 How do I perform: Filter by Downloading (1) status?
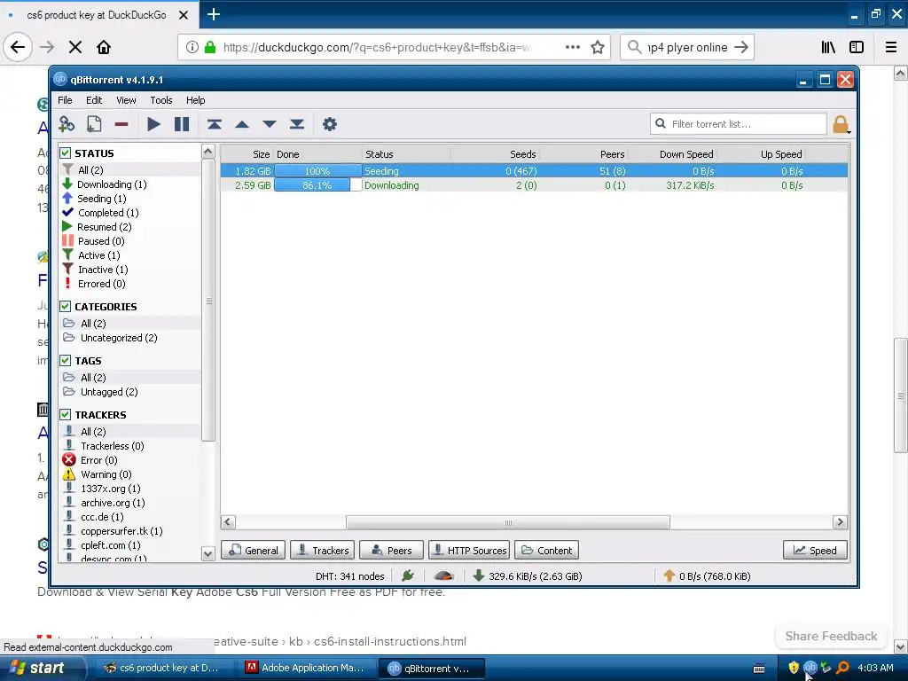112,184
